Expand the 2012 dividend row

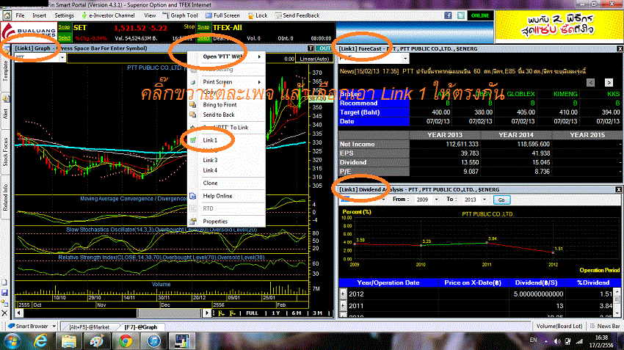point(343,294)
